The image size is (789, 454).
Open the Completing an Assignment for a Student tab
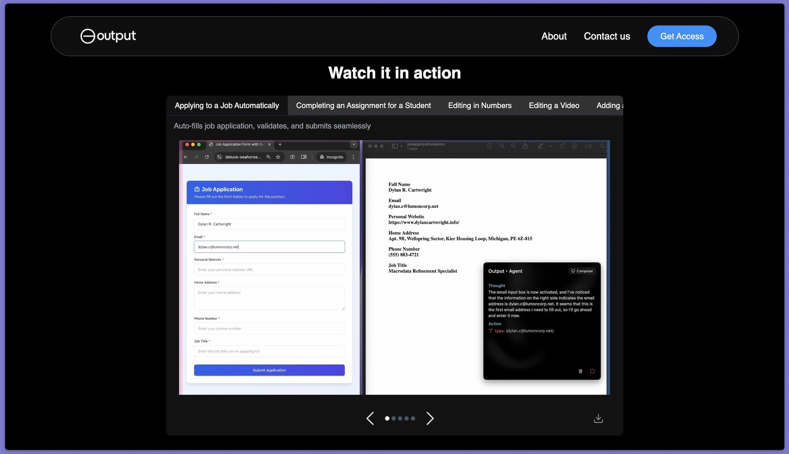click(363, 106)
